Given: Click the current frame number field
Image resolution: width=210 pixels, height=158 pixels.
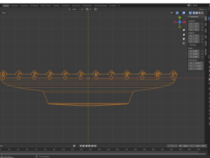Looking at the screenshot, I should (x=172, y=146).
